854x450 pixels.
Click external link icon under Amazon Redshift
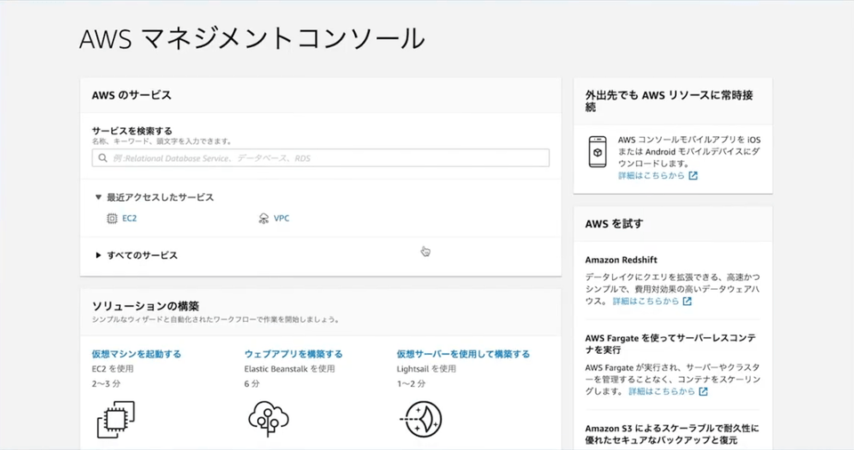pyautogui.click(x=688, y=301)
